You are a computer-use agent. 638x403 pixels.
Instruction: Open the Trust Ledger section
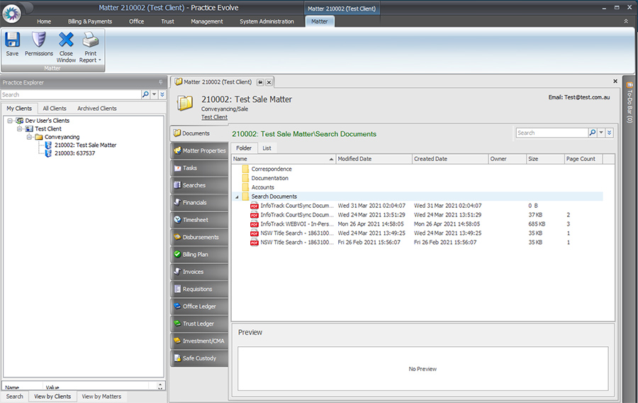pyautogui.click(x=199, y=324)
